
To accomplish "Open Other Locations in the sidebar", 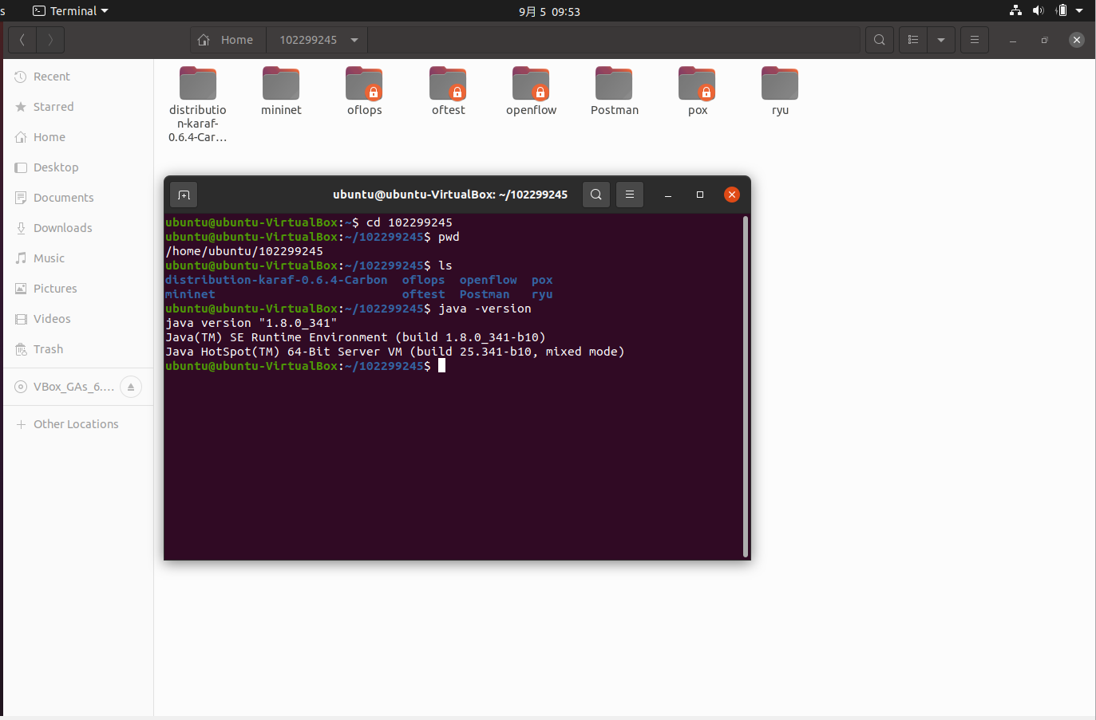I will (x=78, y=424).
